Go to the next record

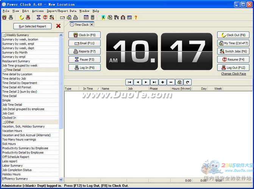146,82
